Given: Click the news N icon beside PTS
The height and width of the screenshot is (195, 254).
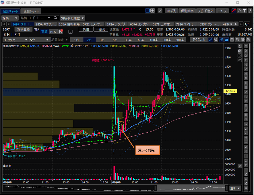Looking at the screenshot, I should (61, 32).
